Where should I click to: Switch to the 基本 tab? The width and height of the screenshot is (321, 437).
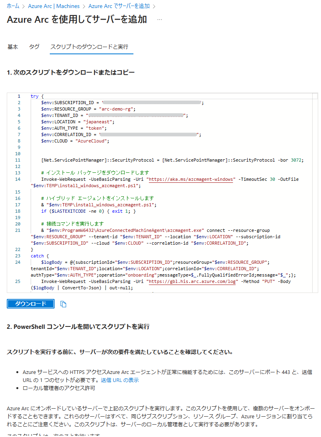click(x=13, y=47)
